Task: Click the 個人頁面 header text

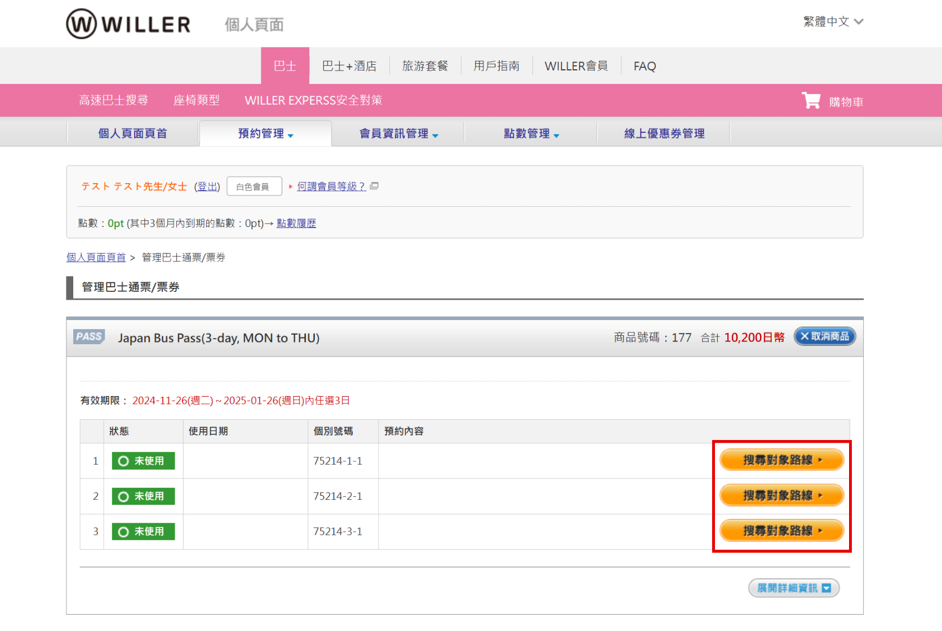Action: point(254,24)
